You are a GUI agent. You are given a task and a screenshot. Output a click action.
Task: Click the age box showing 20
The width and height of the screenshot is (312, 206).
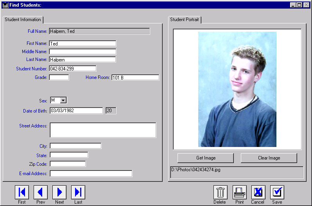pos(111,111)
